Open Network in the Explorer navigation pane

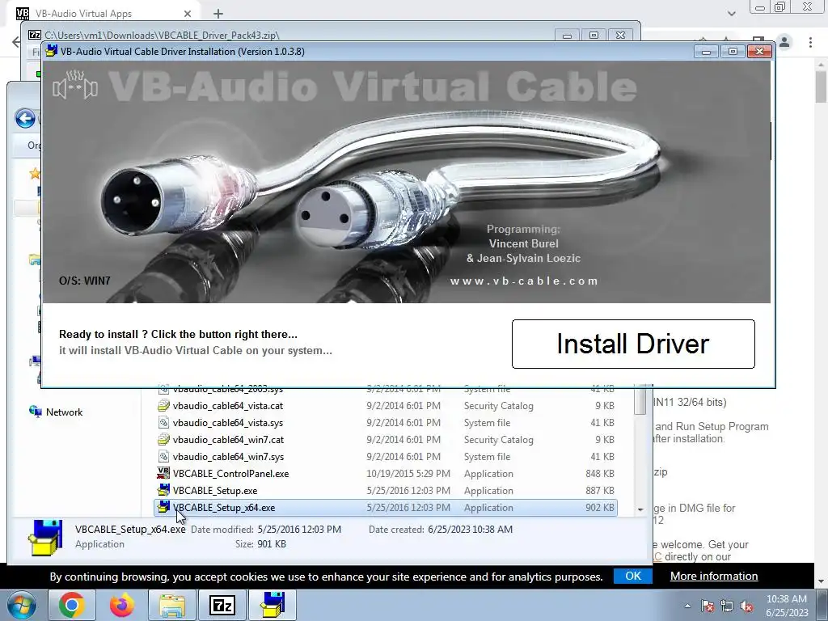coord(64,412)
